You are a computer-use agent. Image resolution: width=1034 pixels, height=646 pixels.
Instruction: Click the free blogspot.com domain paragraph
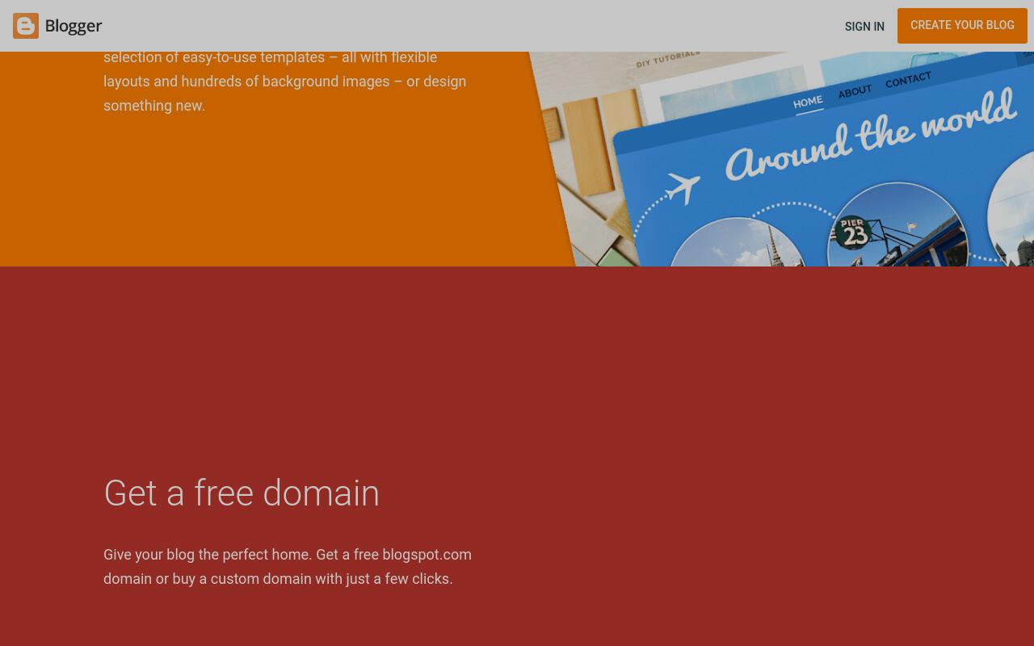click(288, 567)
